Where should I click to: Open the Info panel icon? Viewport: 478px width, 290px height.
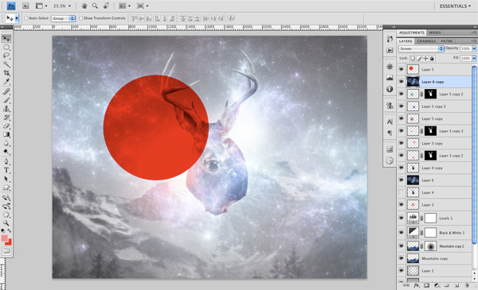[390, 89]
